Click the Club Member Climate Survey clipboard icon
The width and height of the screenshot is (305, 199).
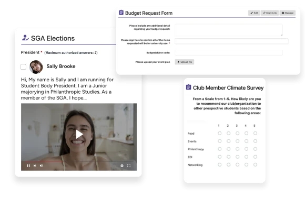pos(188,87)
